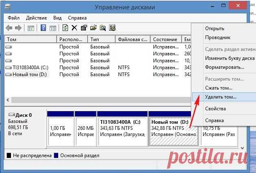Click the magnifier Explore toolbar icon
This screenshot has height=173, width=256.
(x=103, y=28)
